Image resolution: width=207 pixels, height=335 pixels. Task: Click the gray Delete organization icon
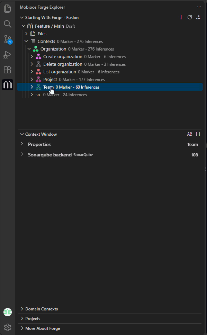[x=38, y=64]
